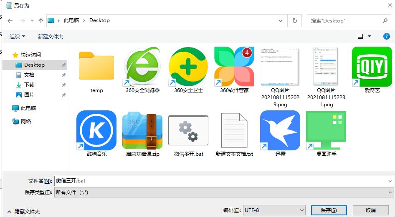Screen dimensions: 395x217
Task: Close the 另存为 dialog
Action: (x=390, y=5)
